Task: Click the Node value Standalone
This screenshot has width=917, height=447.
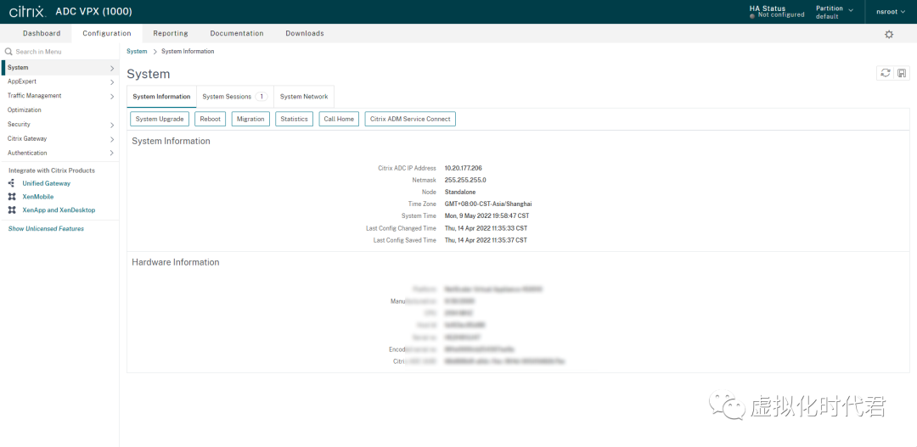Action: 460,192
